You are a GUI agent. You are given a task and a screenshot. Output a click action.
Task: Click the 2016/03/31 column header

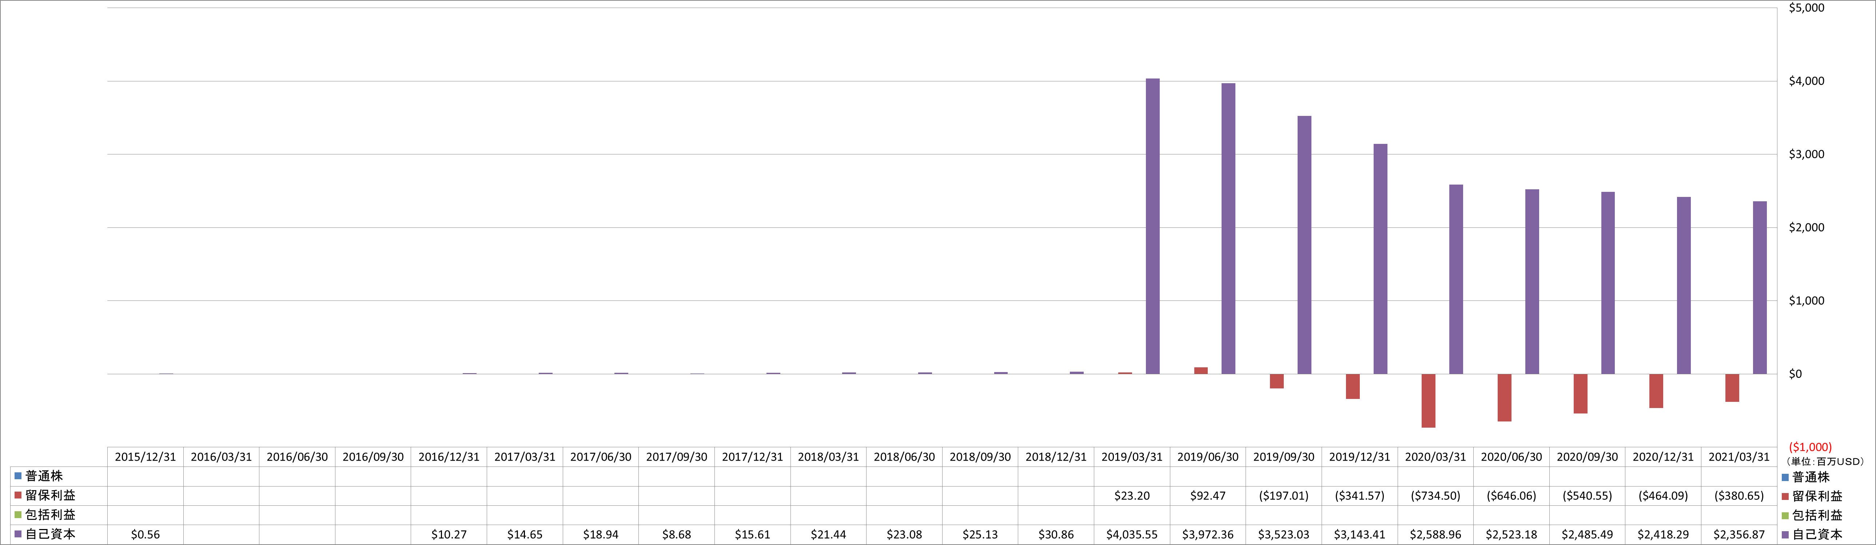(x=222, y=457)
